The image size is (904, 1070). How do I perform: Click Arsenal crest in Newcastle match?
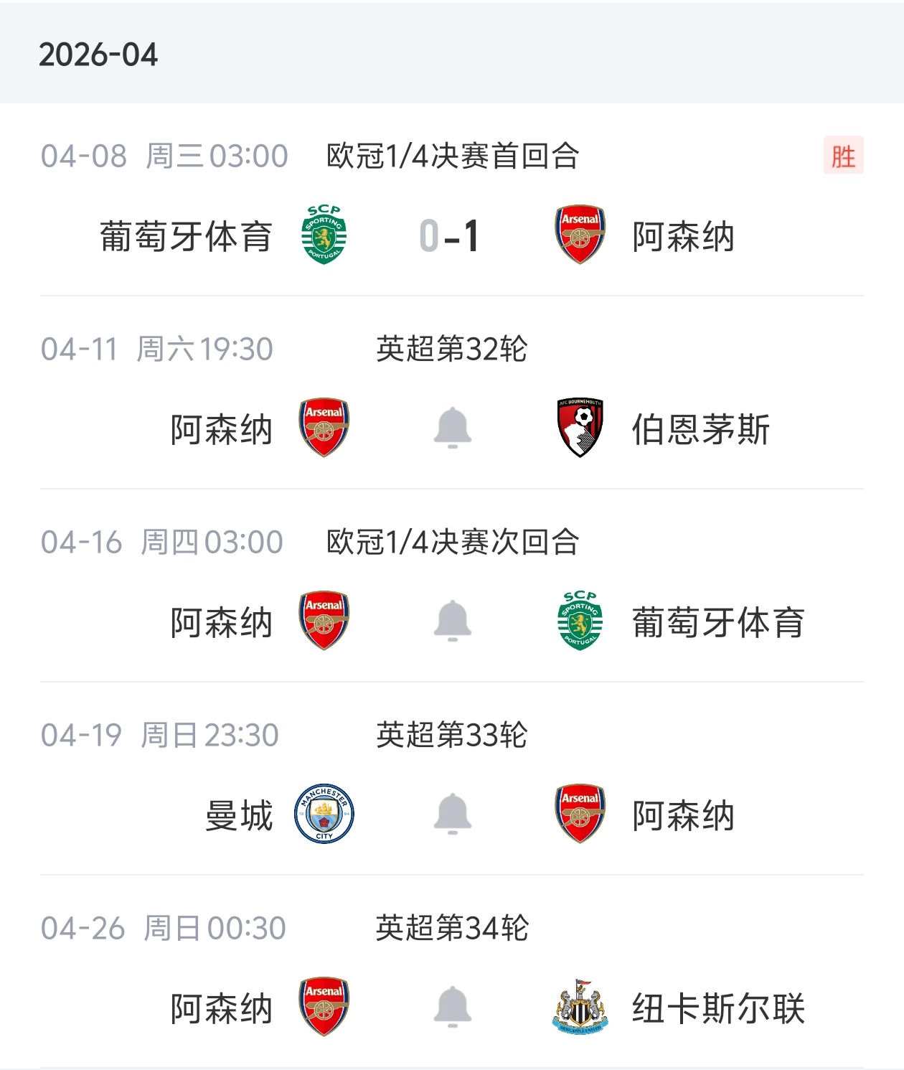click(324, 1006)
